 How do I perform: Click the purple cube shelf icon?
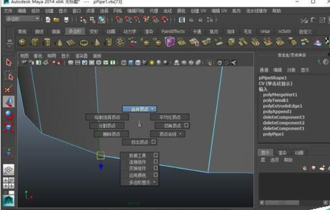coord(169,42)
